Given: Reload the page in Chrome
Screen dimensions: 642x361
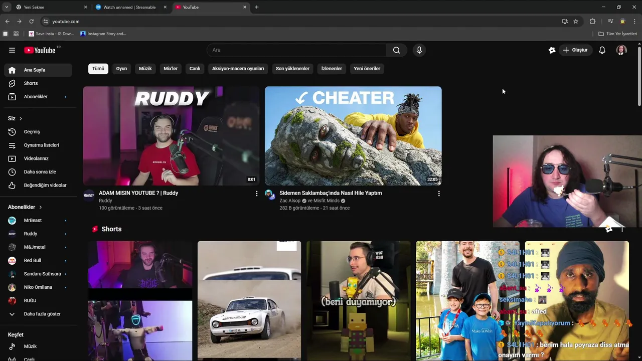Looking at the screenshot, I should [31, 22].
